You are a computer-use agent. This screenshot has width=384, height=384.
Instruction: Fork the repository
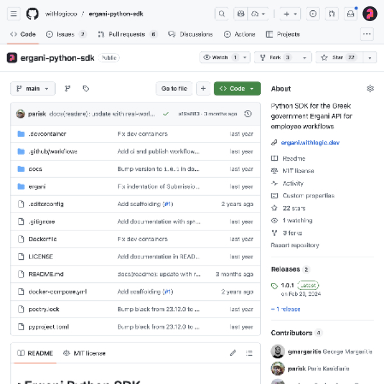pyautogui.click(x=276, y=58)
